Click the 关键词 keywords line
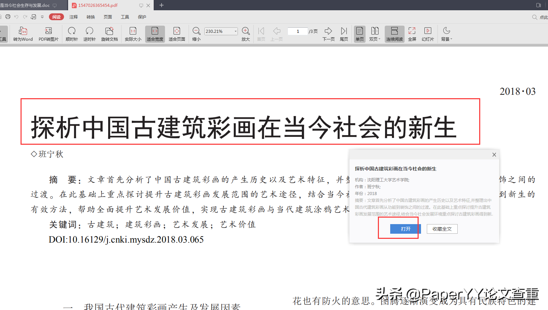 152,224
